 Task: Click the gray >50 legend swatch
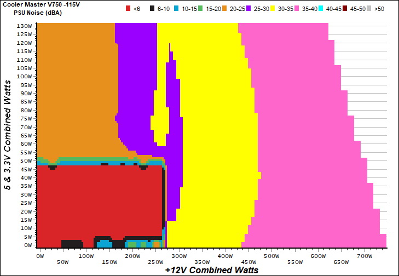point(370,9)
